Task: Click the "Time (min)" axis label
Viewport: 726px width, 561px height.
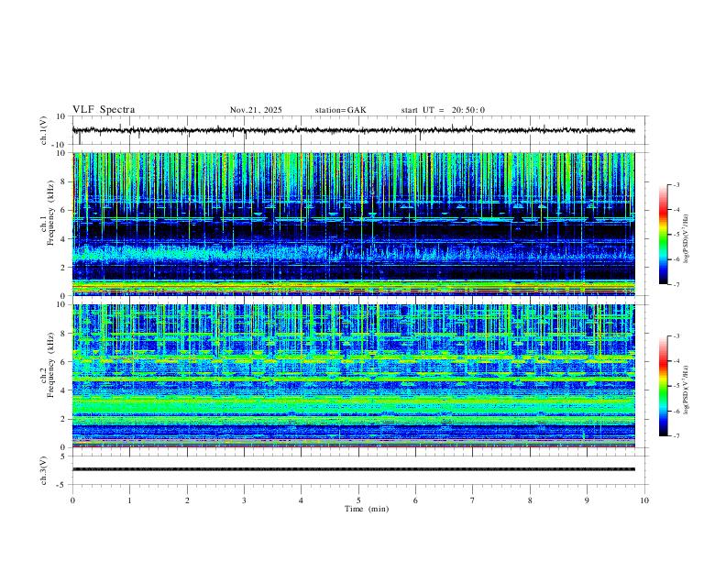Action: 367,509
